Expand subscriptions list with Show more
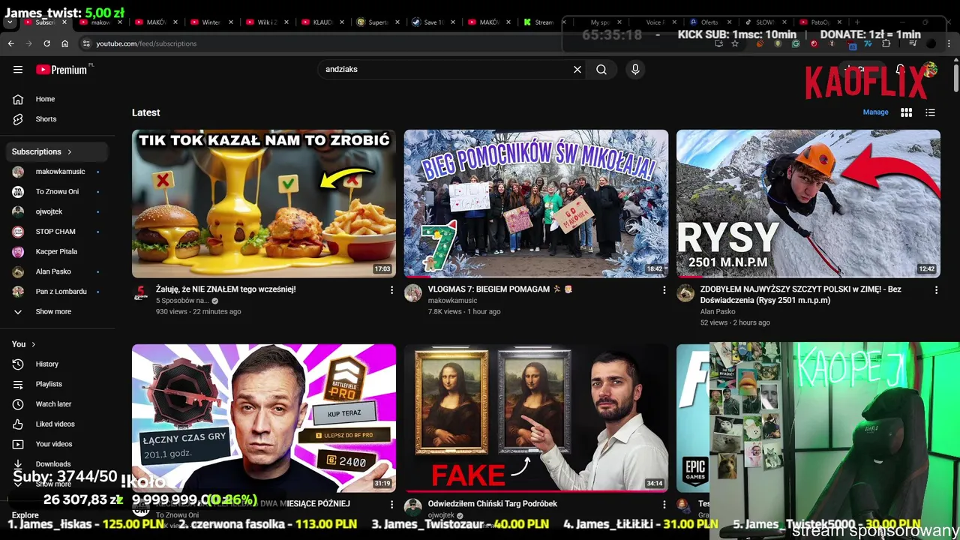 (x=57, y=311)
